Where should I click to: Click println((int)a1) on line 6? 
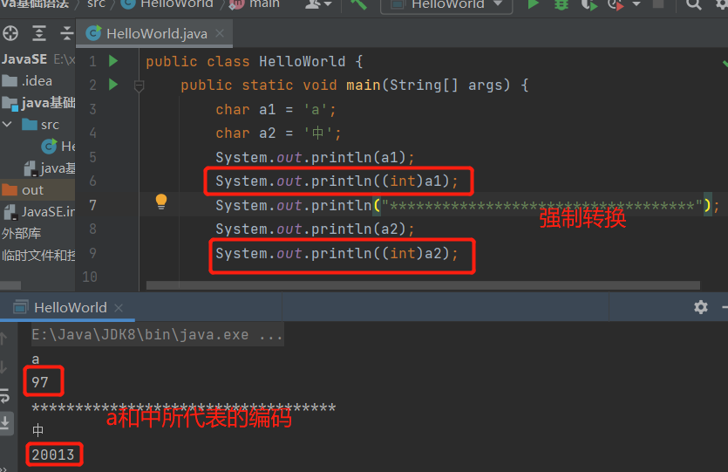[337, 181]
